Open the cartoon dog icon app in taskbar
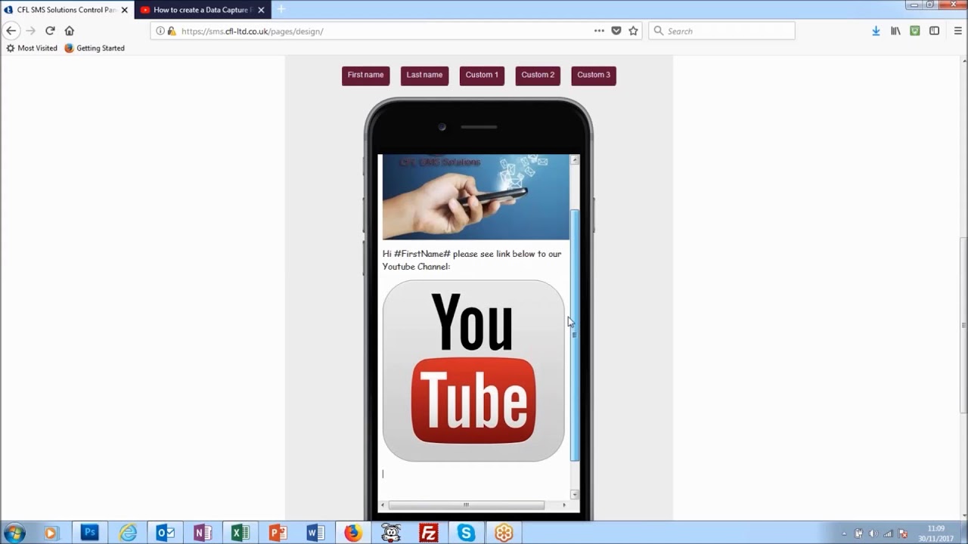 [x=391, y=533]
